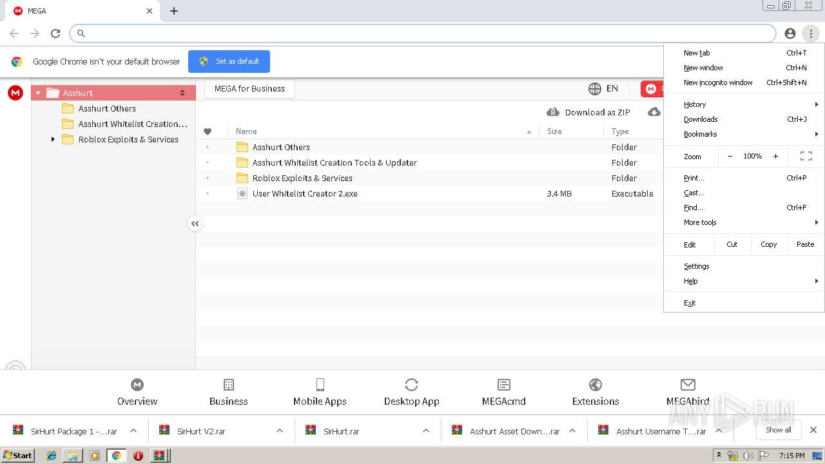825x464 pixels.
Task: Click the Download as ZIP cloud icon
Action: tap(553, 112)
